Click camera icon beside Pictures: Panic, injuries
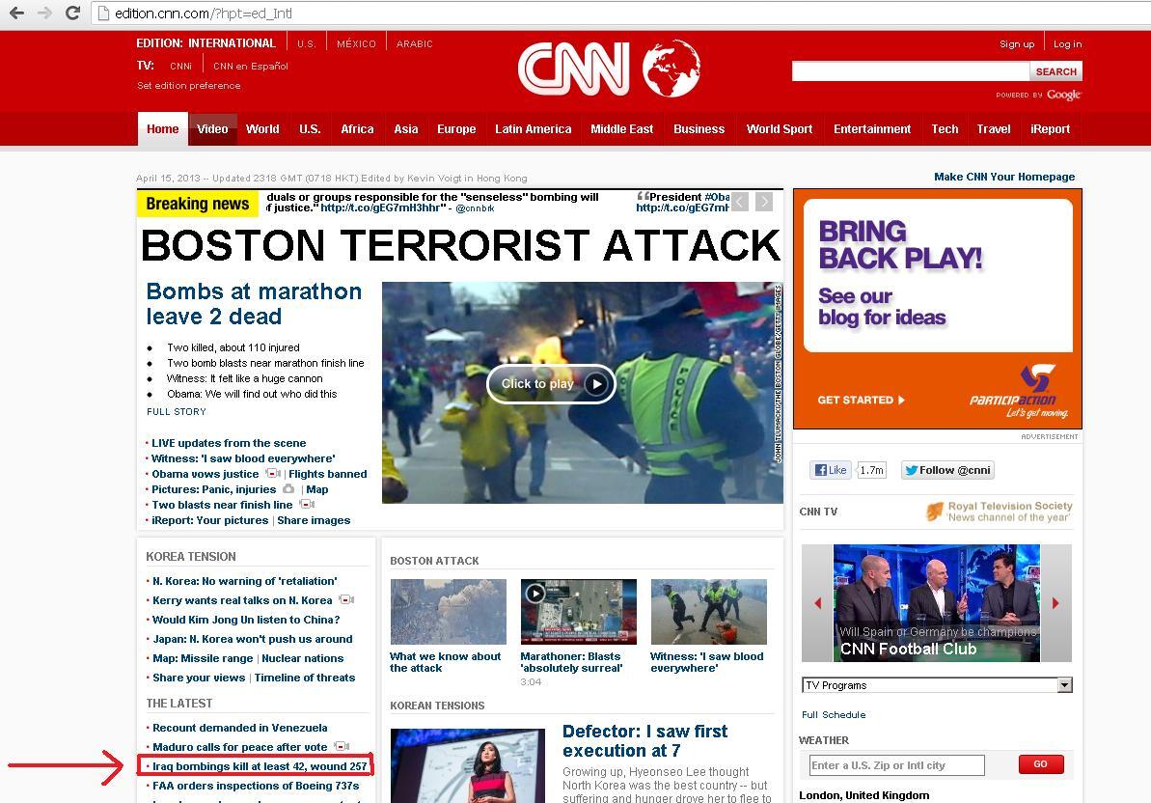1151x803 pixels. point(288,489)
